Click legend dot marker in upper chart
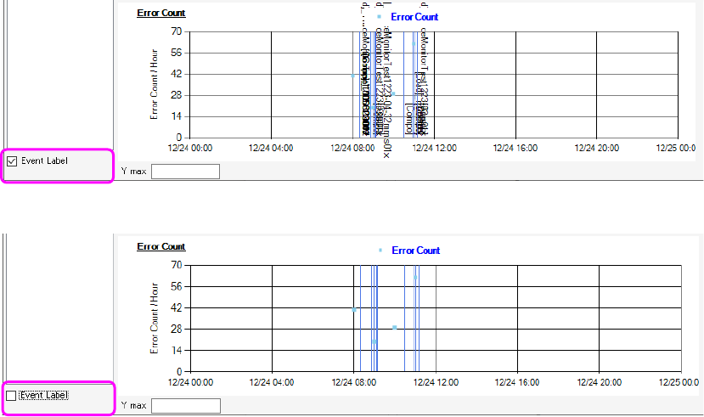Screen dimensions: 704x417 pos(379,17)
